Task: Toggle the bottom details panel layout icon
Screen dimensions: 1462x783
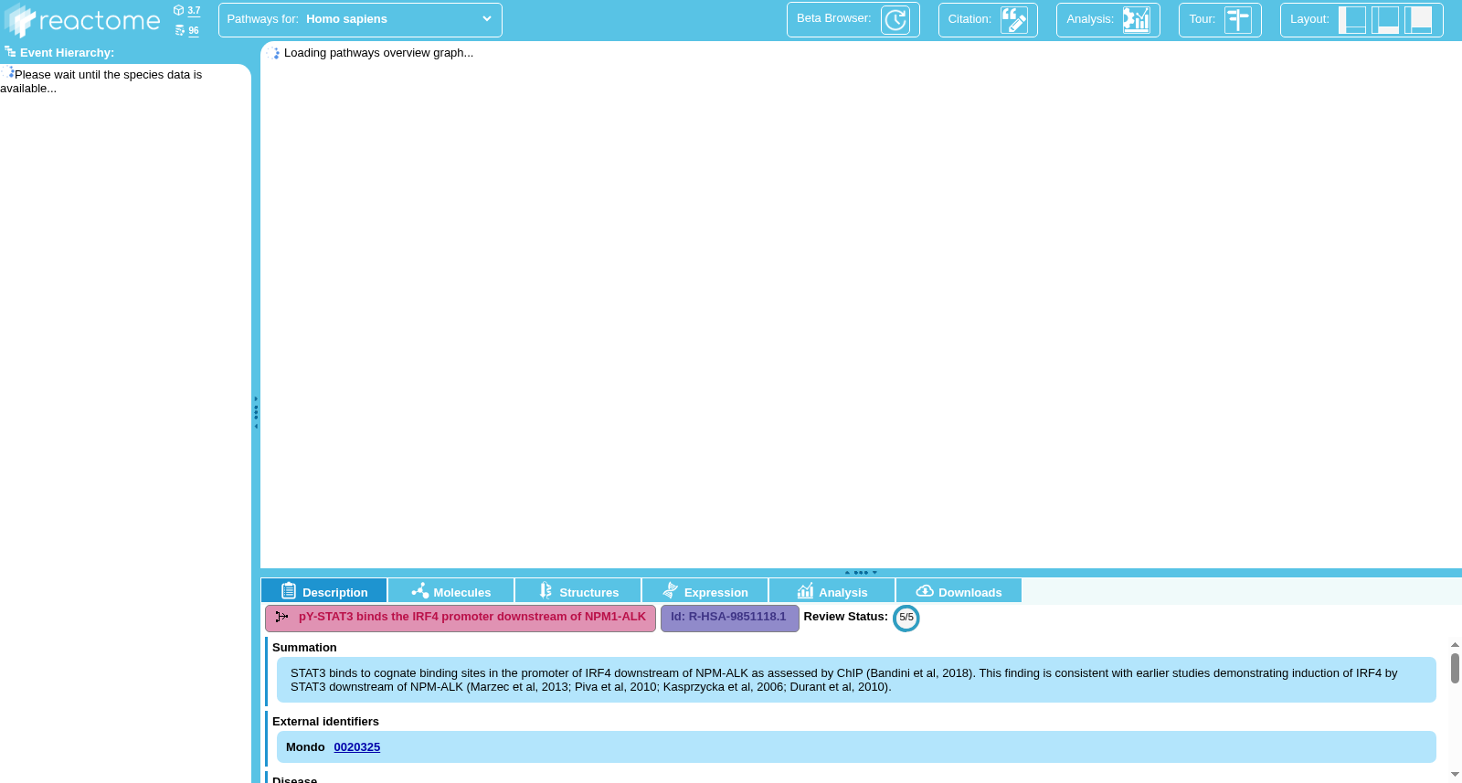Action: pos(1385,19)
